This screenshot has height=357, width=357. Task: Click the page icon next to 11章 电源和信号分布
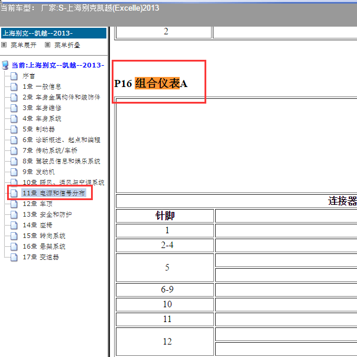pos(14,193)
